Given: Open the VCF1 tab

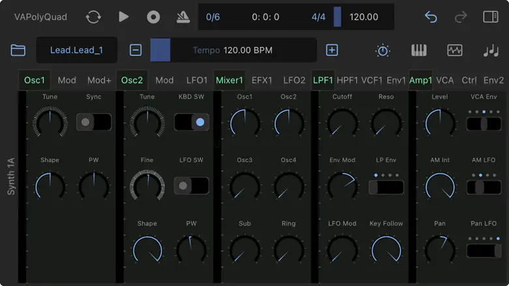Looking at the screenshot, I should [x=372, y=80].
